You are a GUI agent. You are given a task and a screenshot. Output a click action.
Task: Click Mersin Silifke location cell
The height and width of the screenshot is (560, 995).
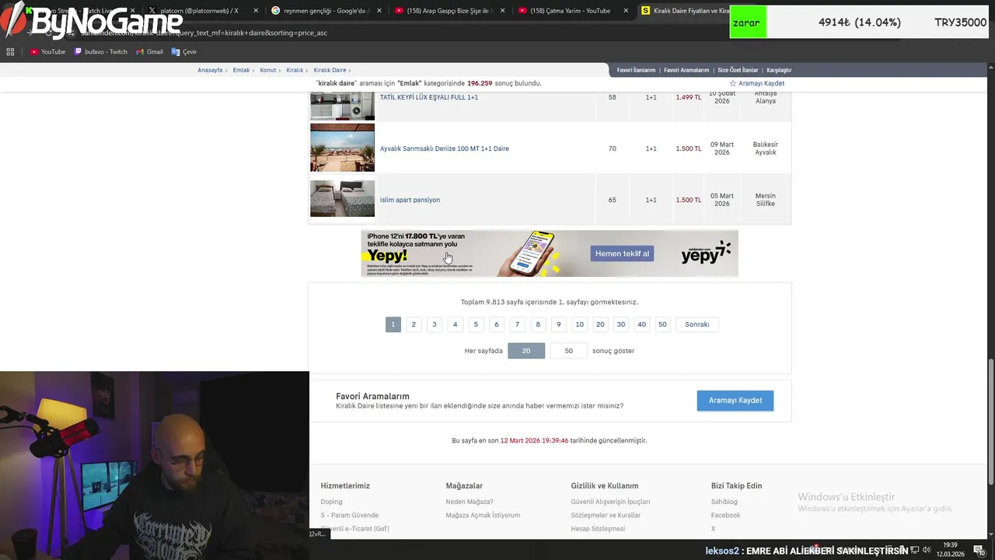coord(766,200)
